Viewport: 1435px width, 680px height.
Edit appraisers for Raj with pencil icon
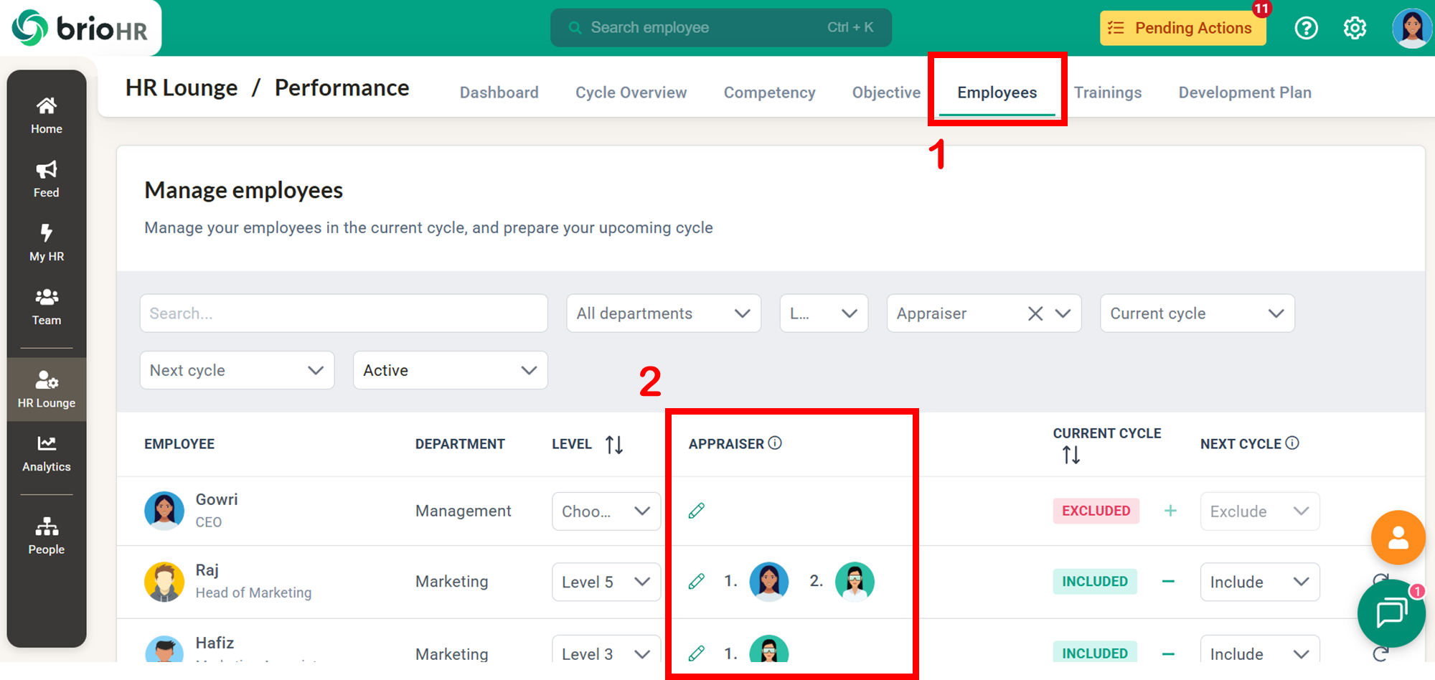point(696,581)
